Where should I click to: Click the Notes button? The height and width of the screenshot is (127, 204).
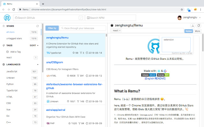(x=188, y=31)
